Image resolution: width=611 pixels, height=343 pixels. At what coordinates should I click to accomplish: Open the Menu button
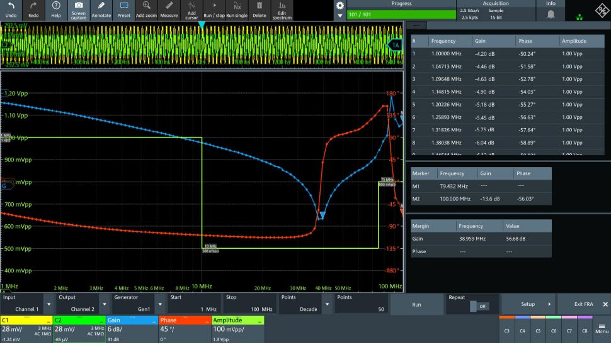point(602,329)
